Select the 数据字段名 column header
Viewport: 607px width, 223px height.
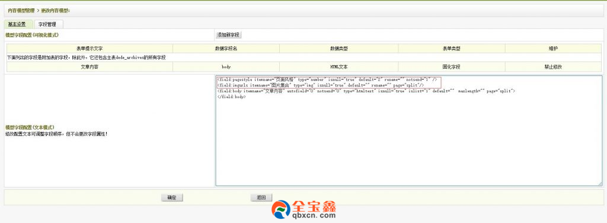point(226,49)
